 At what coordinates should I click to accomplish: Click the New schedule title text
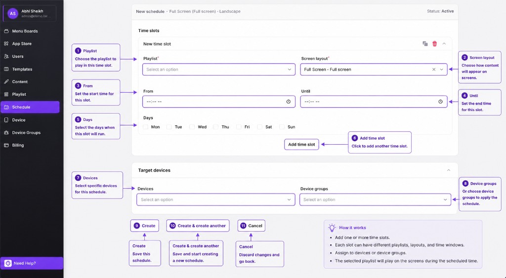tap(150, 12)
